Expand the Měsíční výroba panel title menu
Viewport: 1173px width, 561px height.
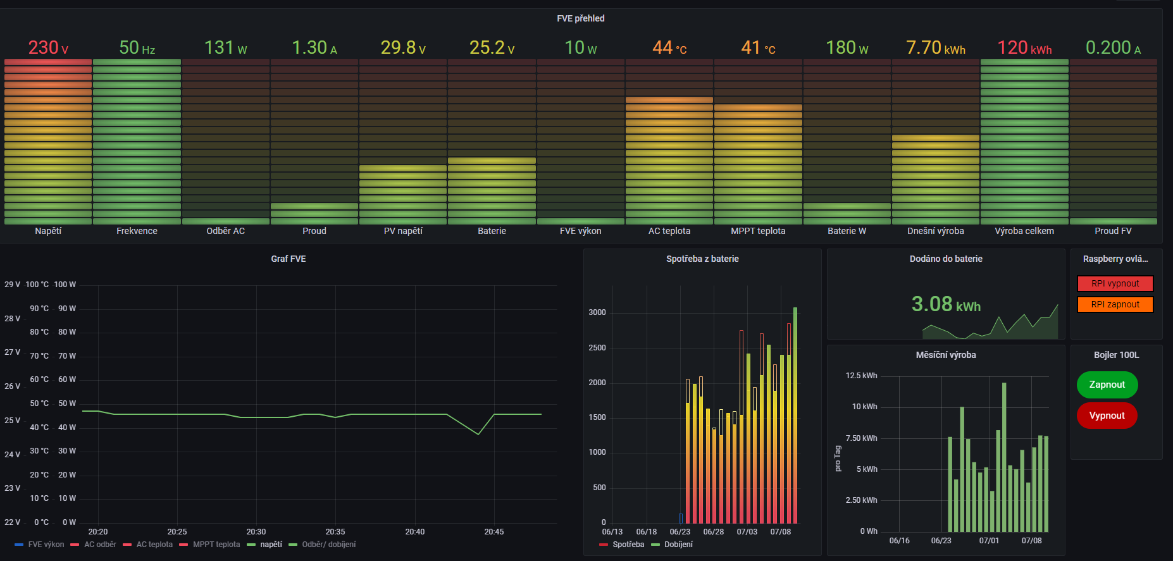[945, 355]
